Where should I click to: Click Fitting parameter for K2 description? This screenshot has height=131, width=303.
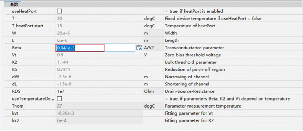(x=189, y=121)
